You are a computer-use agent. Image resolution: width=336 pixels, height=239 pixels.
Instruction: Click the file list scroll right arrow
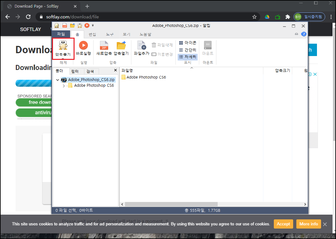305,204
